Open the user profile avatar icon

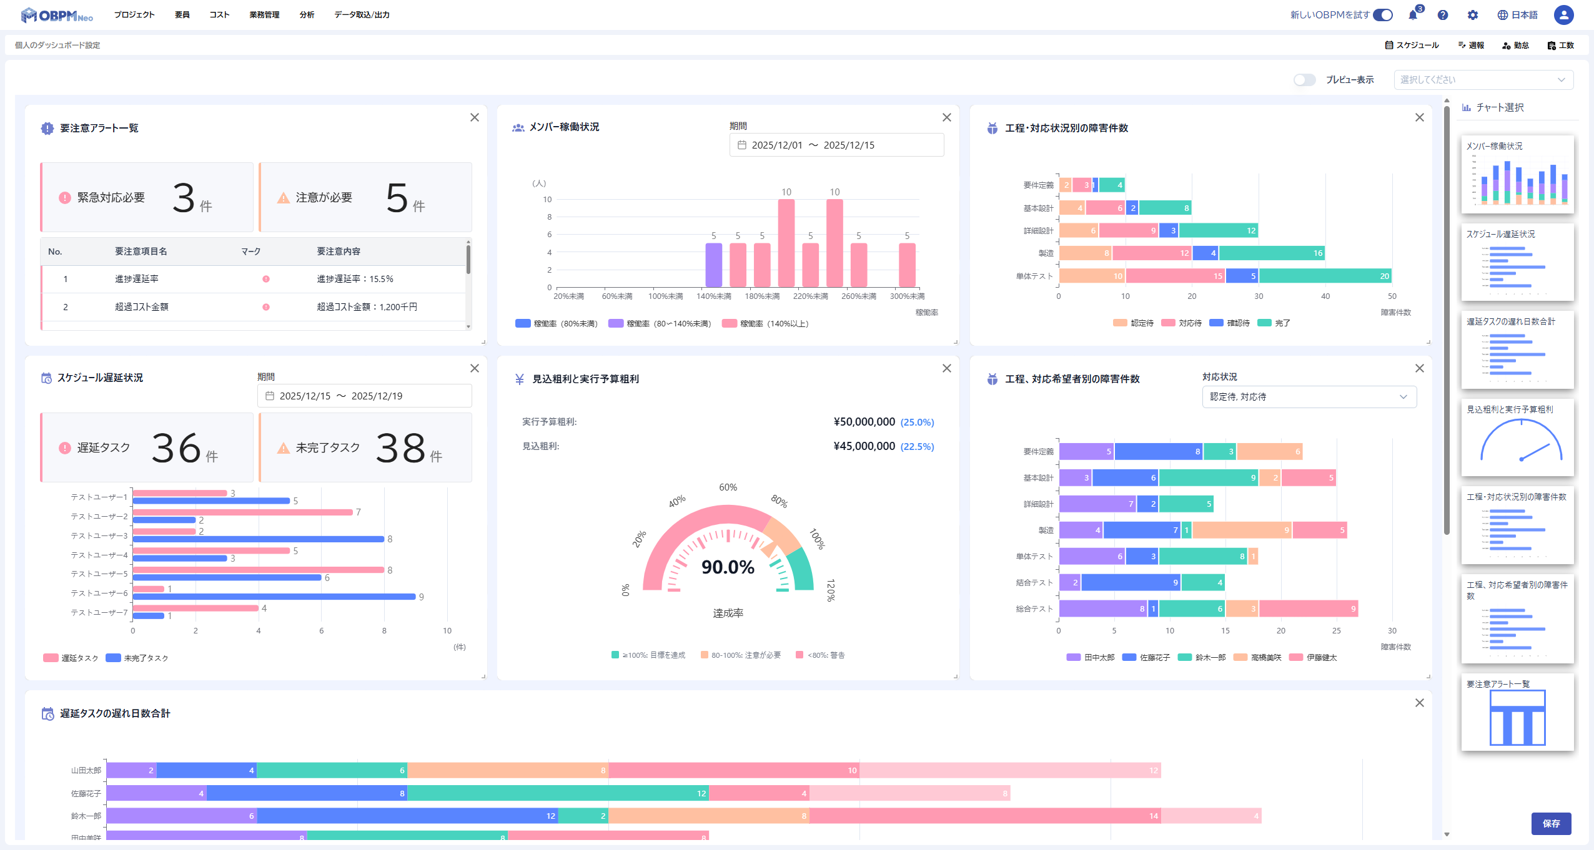1563,15
